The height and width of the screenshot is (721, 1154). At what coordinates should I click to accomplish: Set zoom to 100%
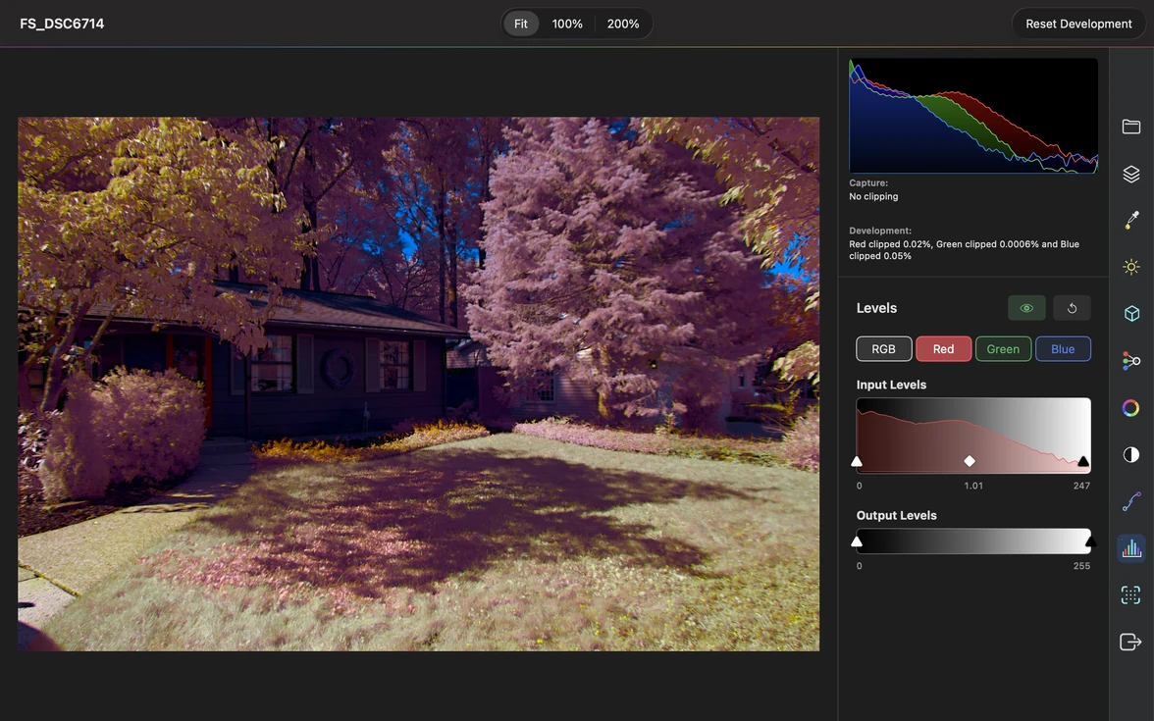[567, 24]
